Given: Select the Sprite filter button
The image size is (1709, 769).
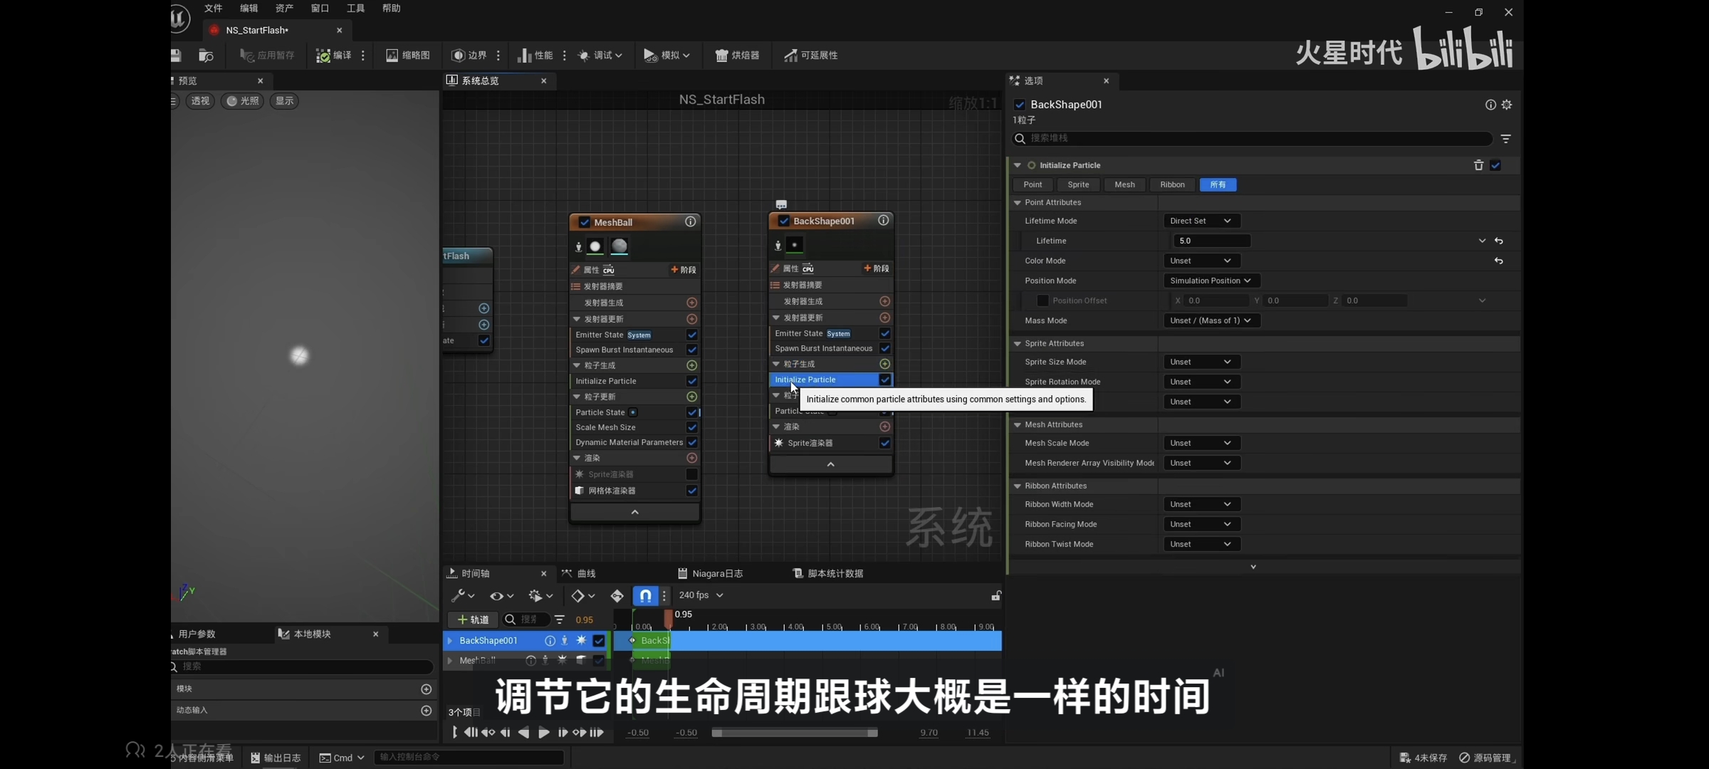Looking at the screenshot, I should [1078, 184].
